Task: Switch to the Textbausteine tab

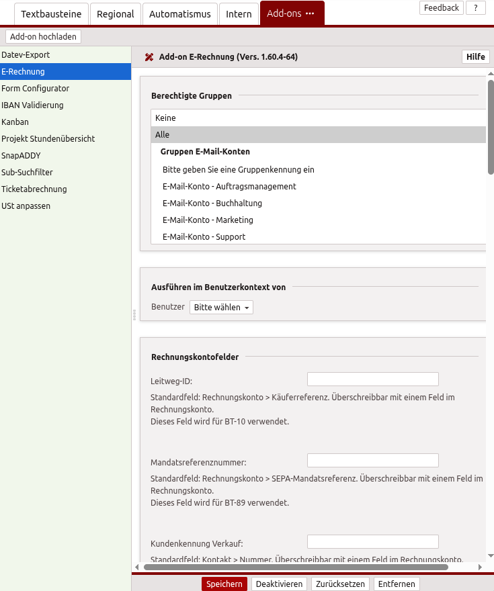Action: pos(51,14)
